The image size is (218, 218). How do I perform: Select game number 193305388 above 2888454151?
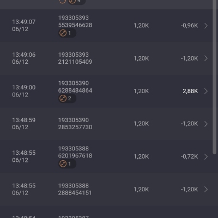coord(74,186)
